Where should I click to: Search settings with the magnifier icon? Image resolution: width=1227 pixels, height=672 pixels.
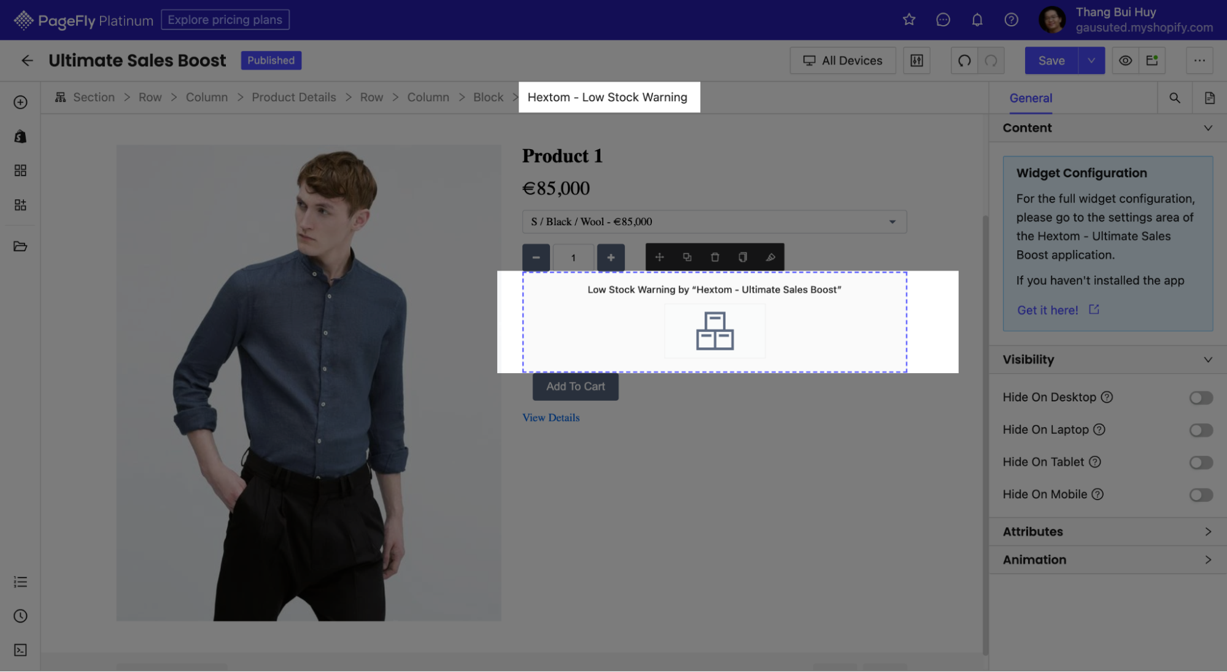pos(1174,98)
